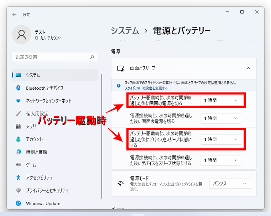The image size is (271, 216).
Task: Open the テスト user account avatar
Action: pyautogui.click(x=22, y=35)
